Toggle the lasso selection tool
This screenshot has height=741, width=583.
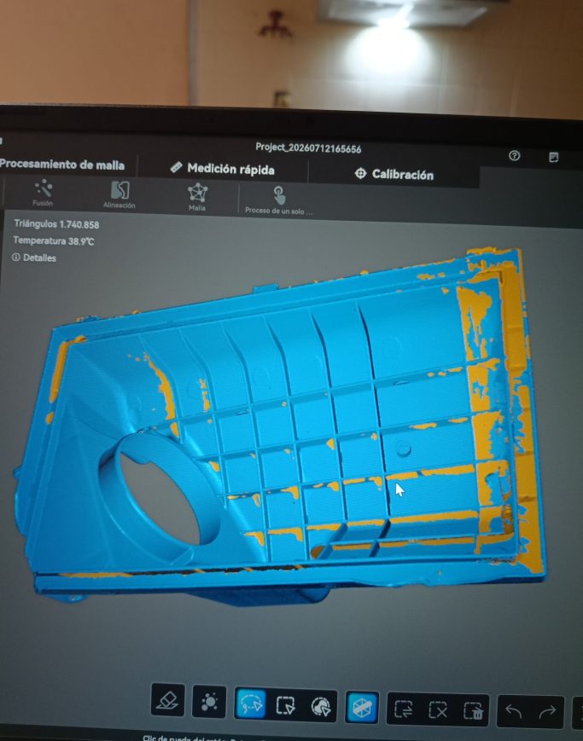tap(251, 703)
